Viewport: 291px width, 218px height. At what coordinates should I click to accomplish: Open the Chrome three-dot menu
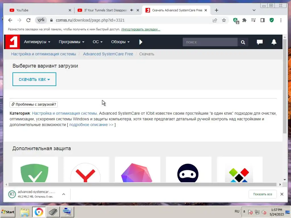[x=281, y=20]
